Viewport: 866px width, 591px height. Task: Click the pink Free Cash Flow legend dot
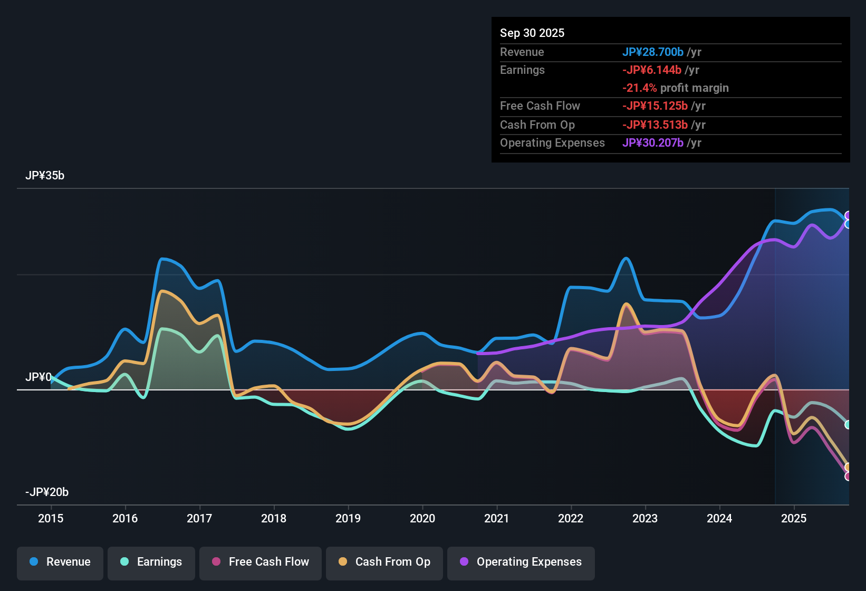click(217, 562)
